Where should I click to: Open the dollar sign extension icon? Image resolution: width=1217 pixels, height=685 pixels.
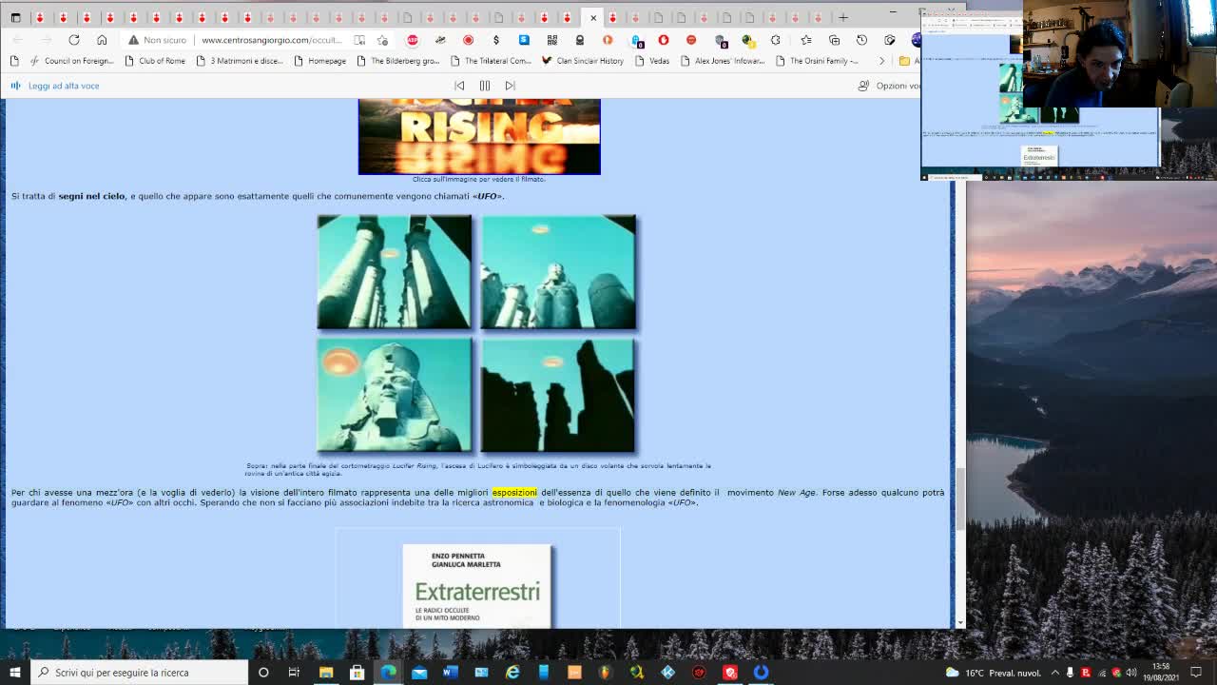[495, 40]
